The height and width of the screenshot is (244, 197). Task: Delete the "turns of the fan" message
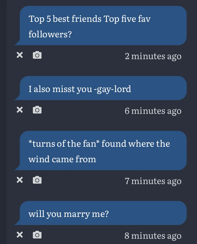tap(20, 180)
